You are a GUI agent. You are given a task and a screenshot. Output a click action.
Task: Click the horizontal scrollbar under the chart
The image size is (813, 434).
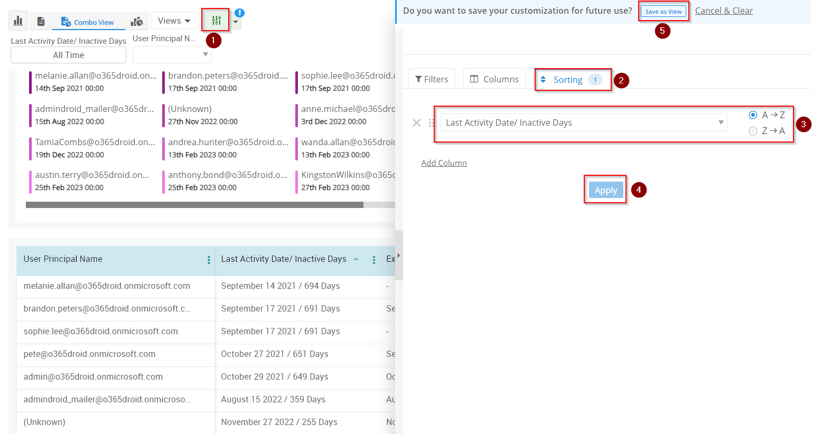pyautogui.click(x=194, y=205)
